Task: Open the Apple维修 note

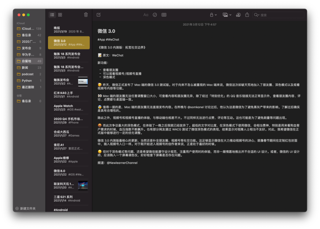Action: click(69, 160)
